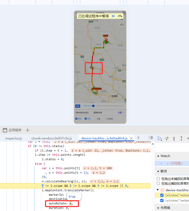
Task: Show more source tabs via double chevron
Action: click(138, 138)
